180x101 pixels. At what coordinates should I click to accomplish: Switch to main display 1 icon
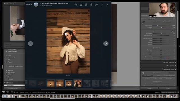[x=3, y=92]
